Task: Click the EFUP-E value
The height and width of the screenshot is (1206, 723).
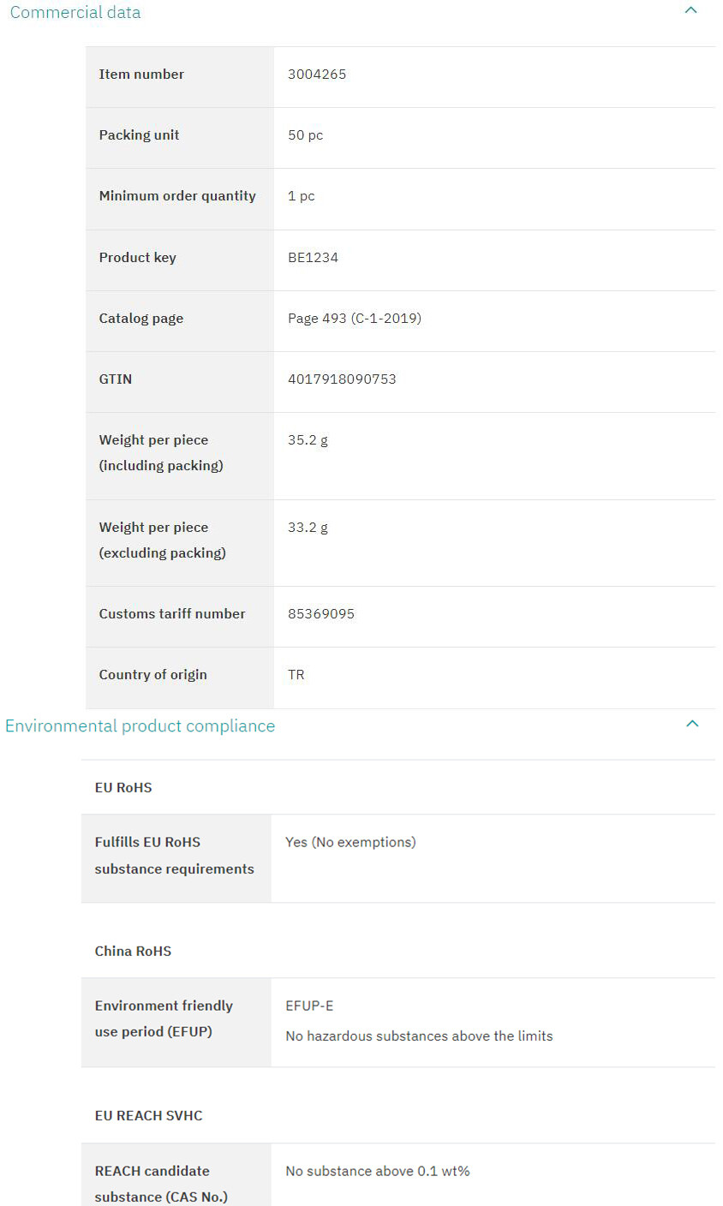Action: click(309, 1006)
